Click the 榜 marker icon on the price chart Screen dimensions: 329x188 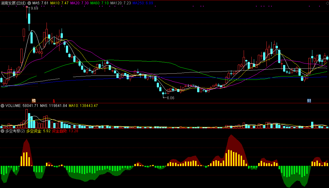(x=34, y=101)
